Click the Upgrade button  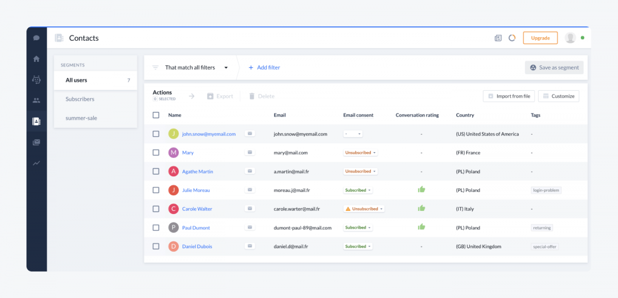coord(540,38)
